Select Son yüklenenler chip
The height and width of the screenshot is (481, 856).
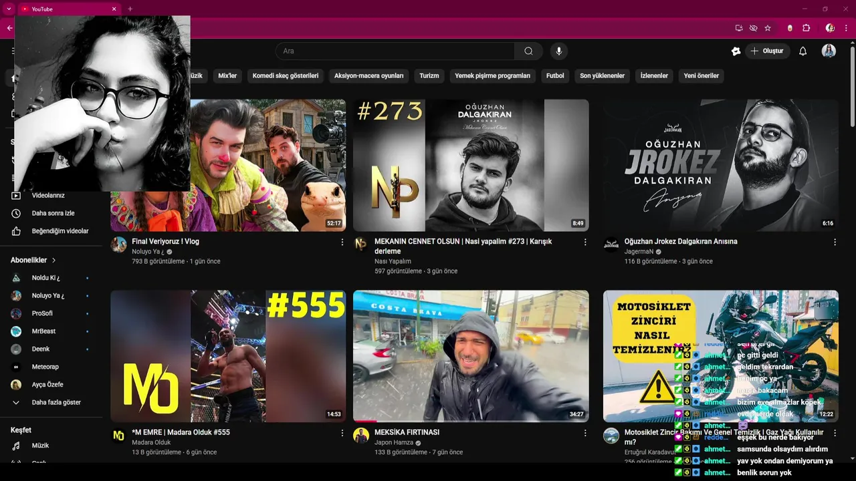602,76
